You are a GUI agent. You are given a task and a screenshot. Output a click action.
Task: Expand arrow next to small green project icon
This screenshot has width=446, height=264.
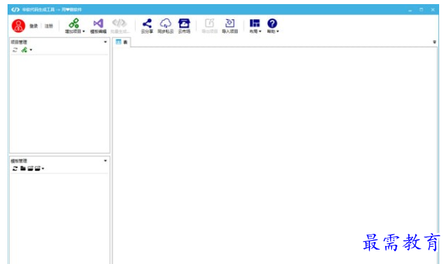coord(31,50)
